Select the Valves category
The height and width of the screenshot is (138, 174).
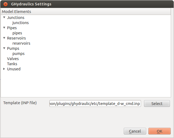click(x=13, y=59)
